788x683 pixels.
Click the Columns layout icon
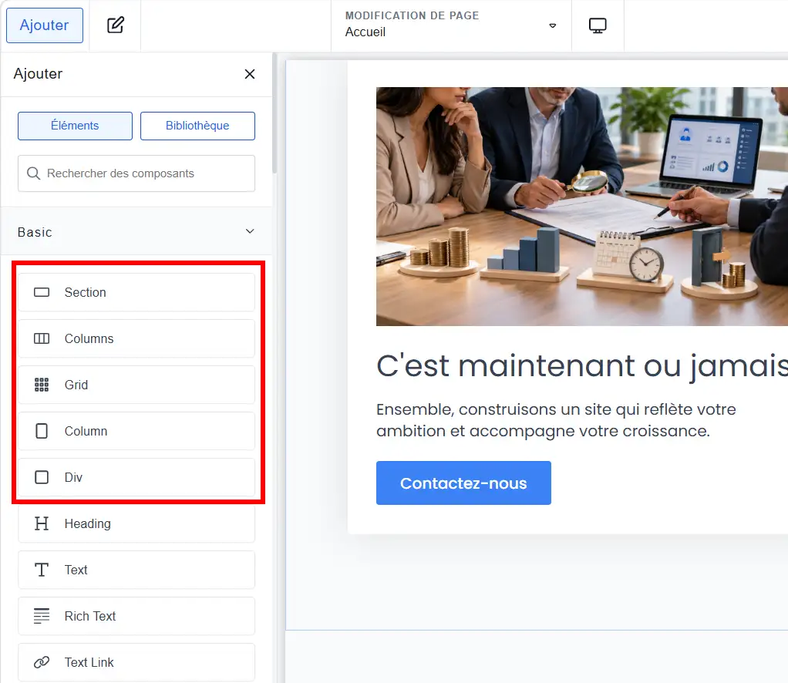tap(42, 338)
